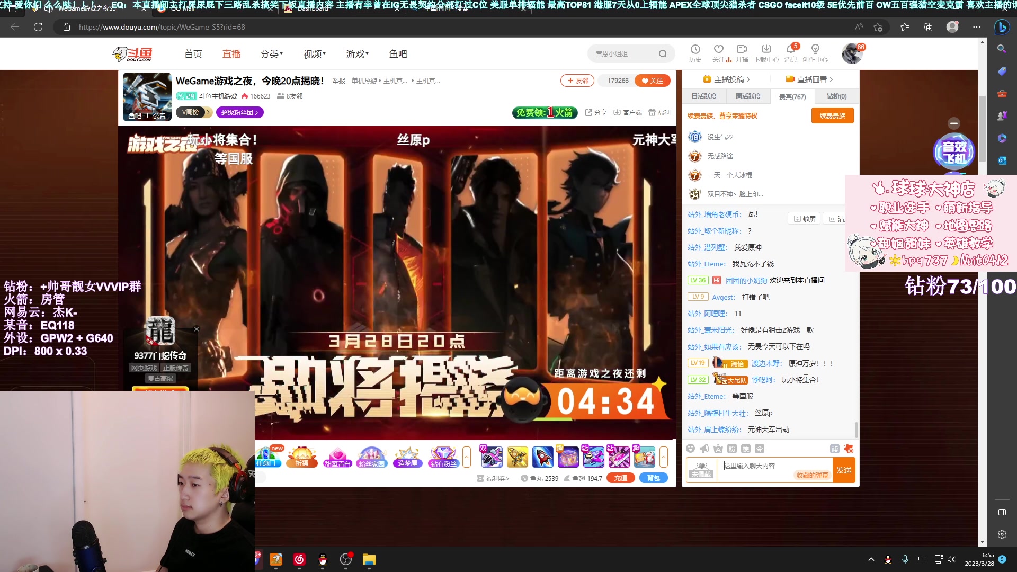Send the pink airplane 双 gift
1017x572 pixels.
tap(492, 457)
